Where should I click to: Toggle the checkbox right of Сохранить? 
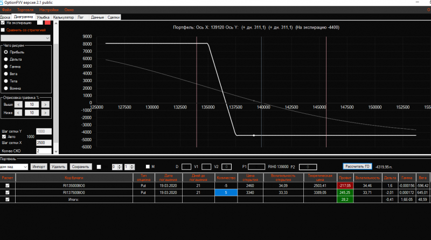click(99, 167)
